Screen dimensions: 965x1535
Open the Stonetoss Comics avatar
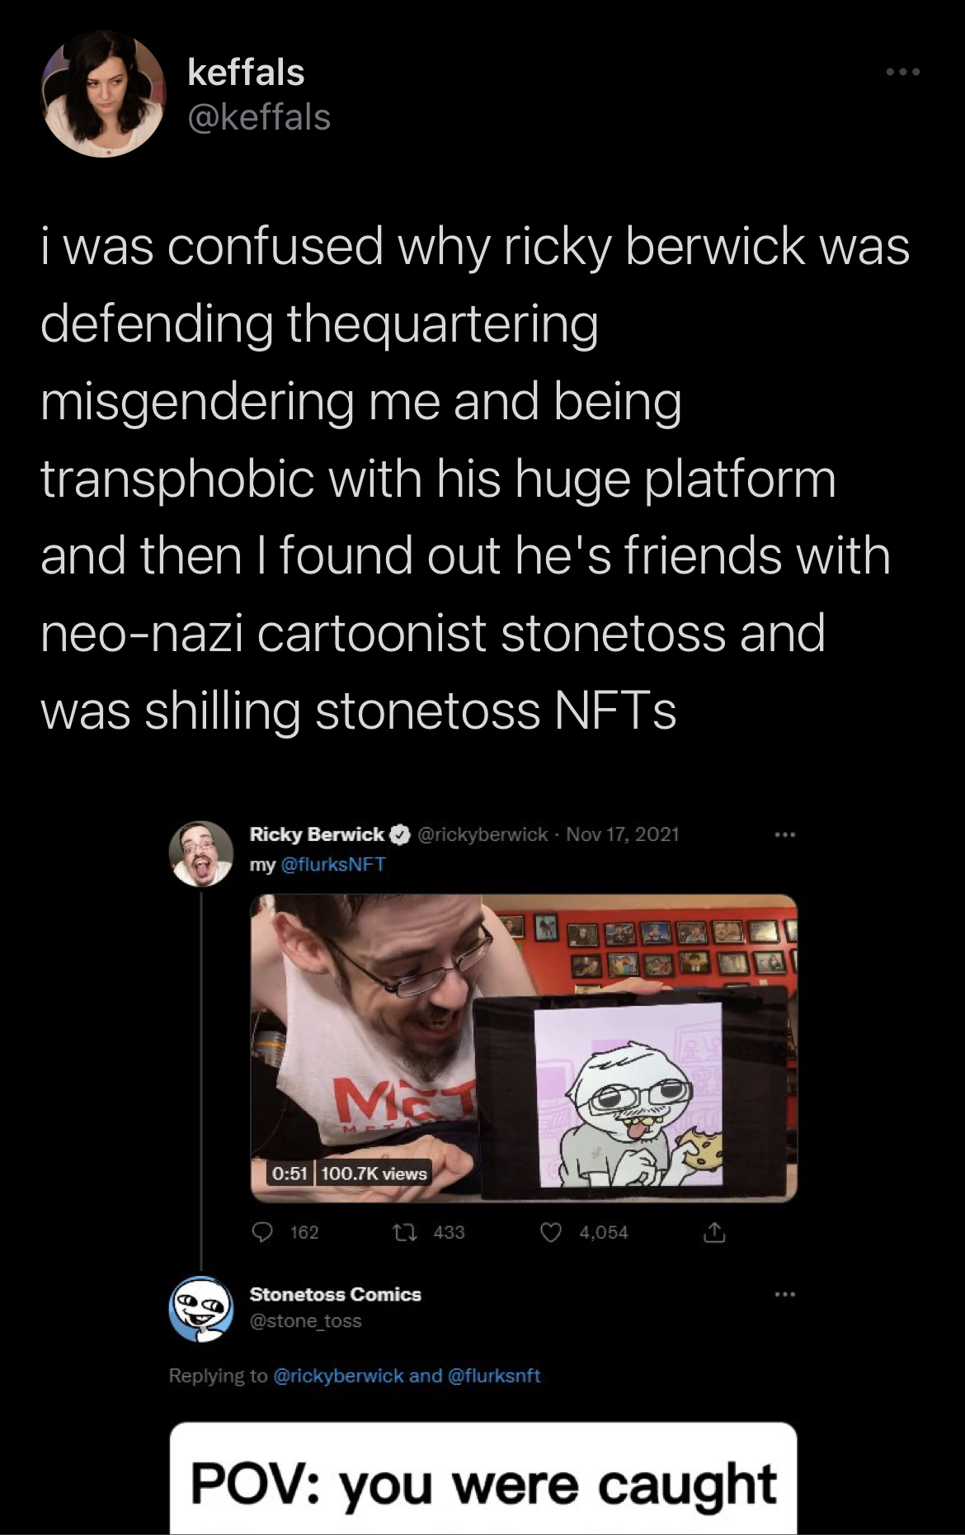tap(201, 1309)
